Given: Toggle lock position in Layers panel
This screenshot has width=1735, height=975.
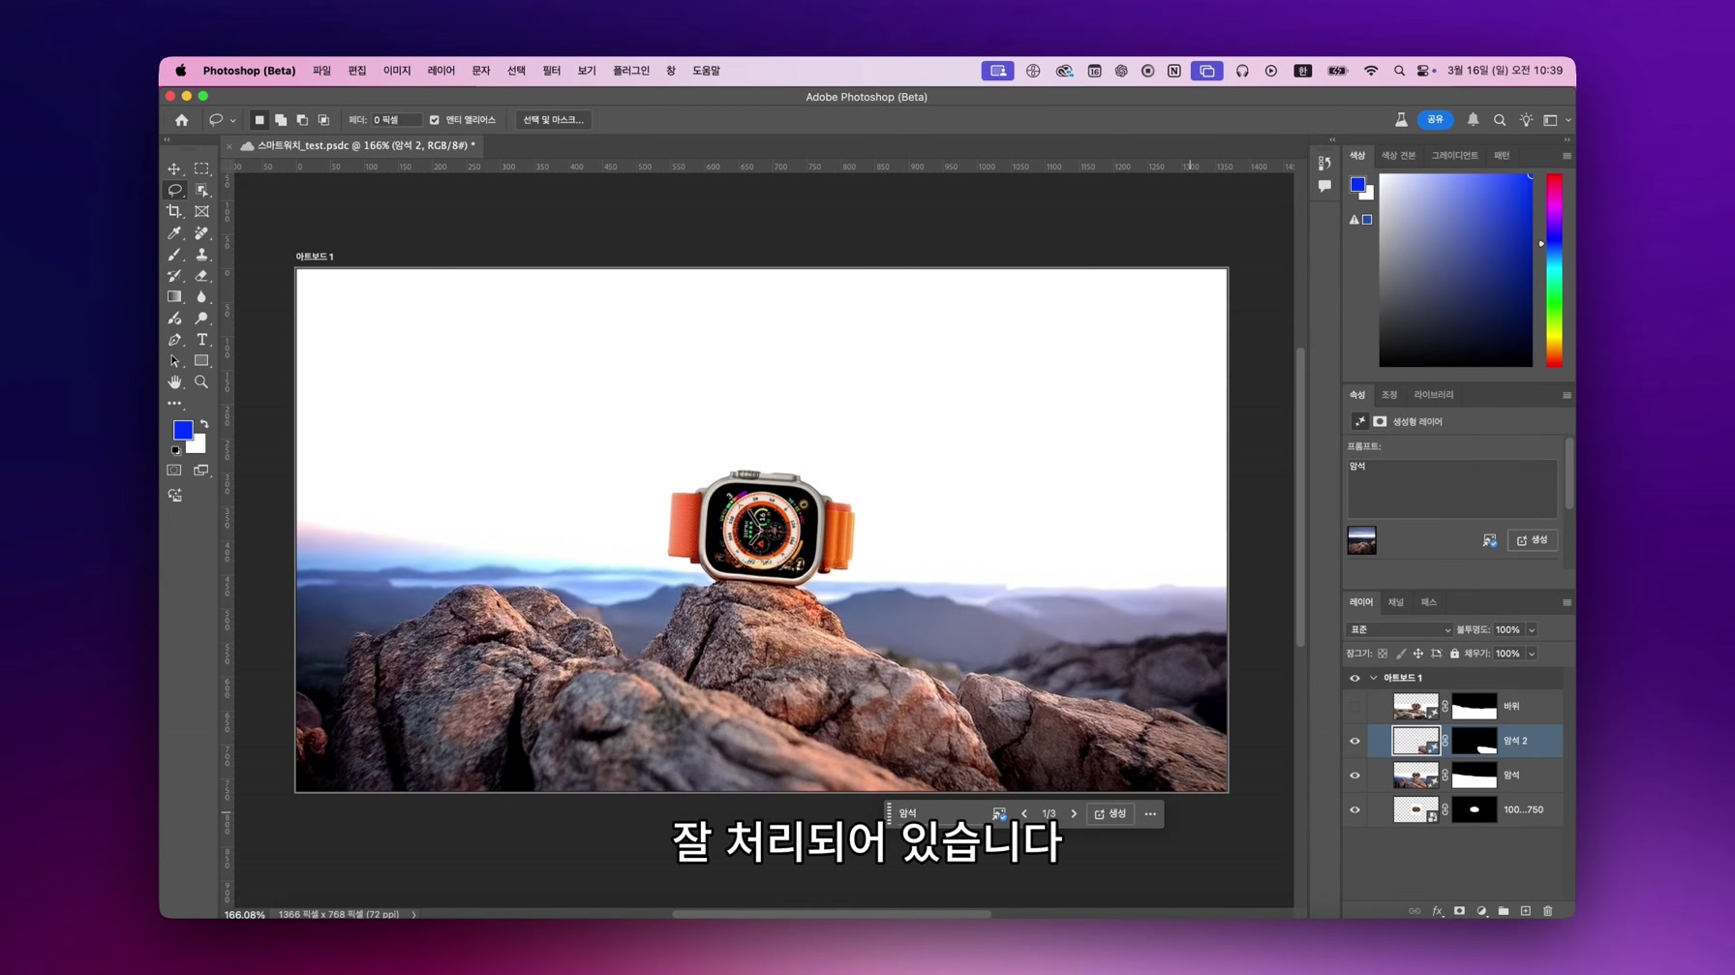Looking at the screenshot, I should pos(1418,654).
